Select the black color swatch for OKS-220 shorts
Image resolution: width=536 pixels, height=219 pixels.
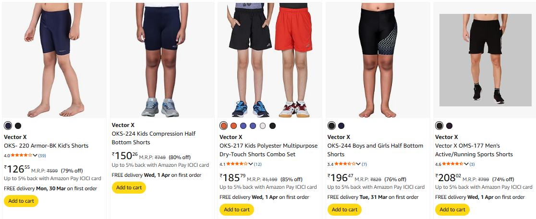point(18,126)
